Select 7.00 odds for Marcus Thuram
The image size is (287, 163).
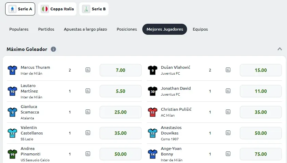click(121, 70)
